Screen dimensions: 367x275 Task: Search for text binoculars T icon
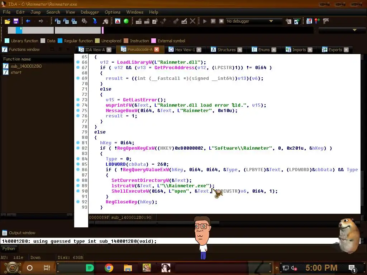[x=66, y=21]
